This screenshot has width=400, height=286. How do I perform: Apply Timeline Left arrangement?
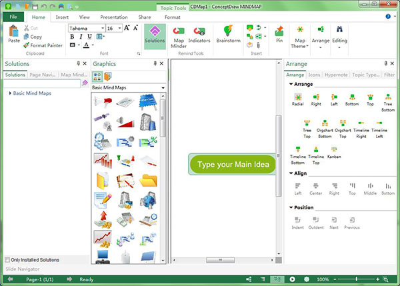[379, 129]
